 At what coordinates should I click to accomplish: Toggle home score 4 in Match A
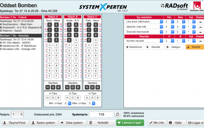coord(50,45)
